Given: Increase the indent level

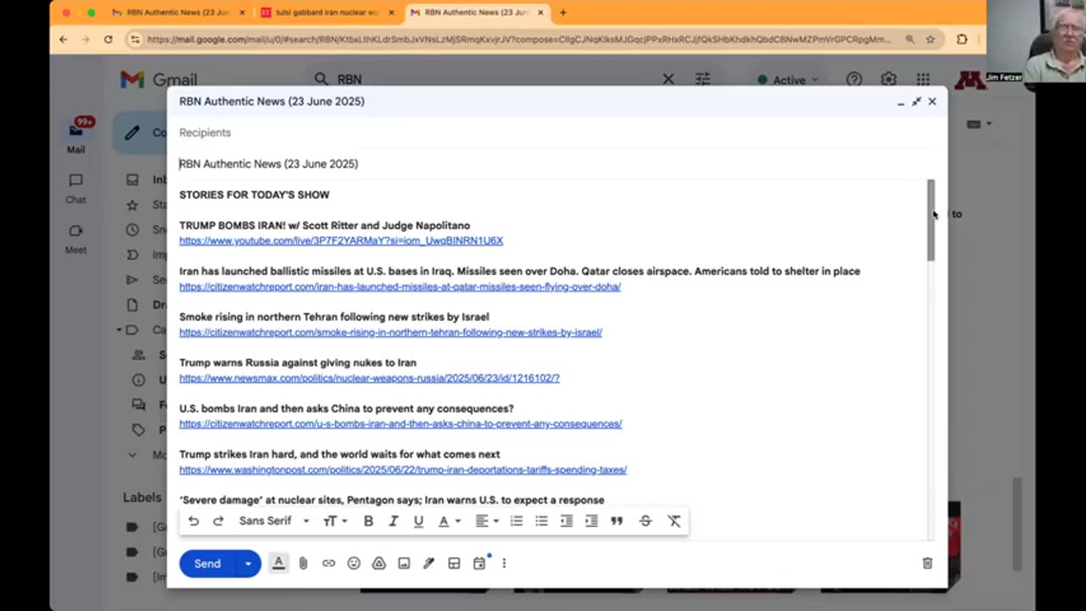Looking at the screenshot, I should (591, 521).
